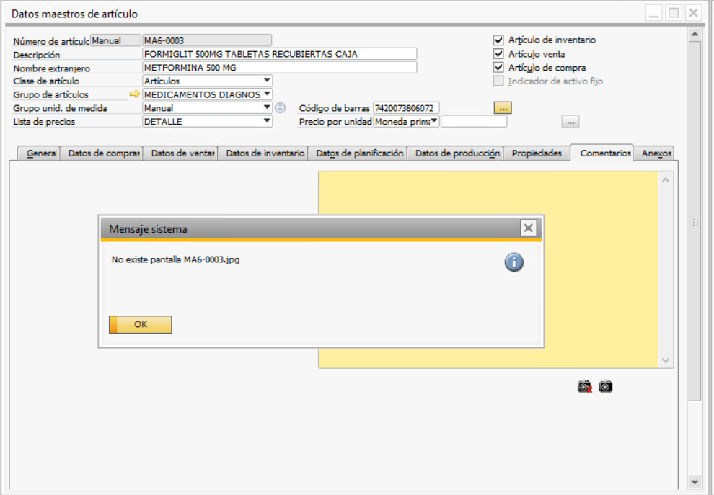Maximize the Datos maestros de artículo window
Image resolution: width=714 pixels, height=495 pixels.
(x=674, y=13)
